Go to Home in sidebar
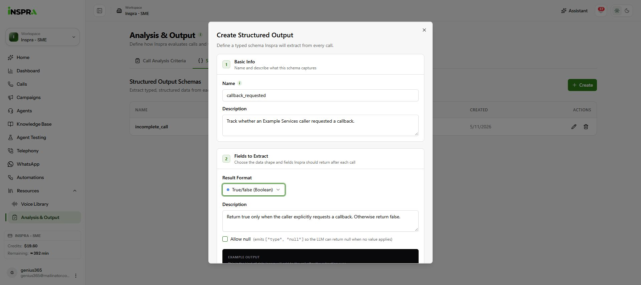 click(42, 57)
